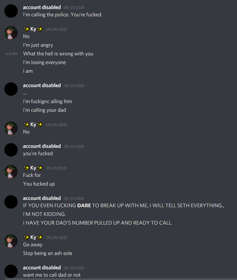Click the 9:31 PM timestamp
Viewport: 237px width, 280px height.
[11, 54]
